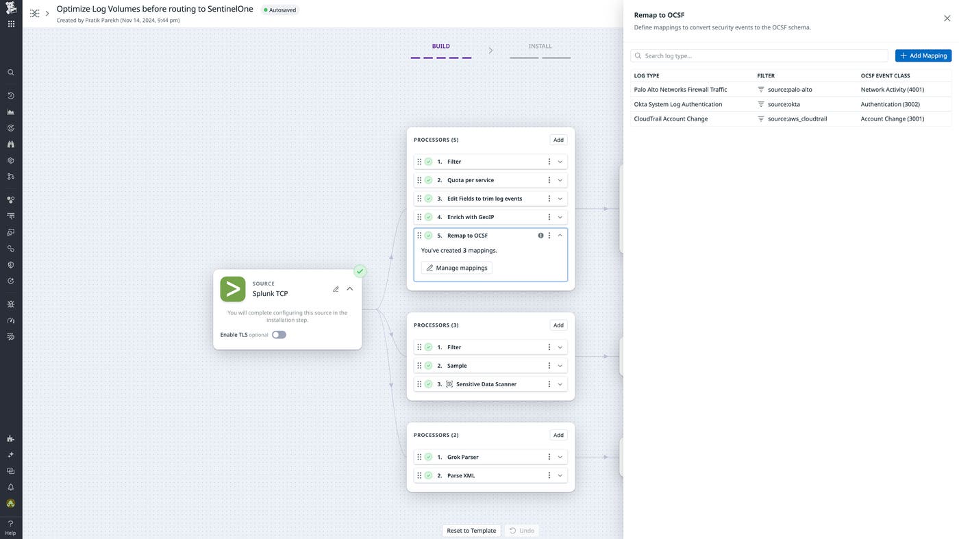
Task: Expand the Grok Parser processor
Action: [x=560, y=457]
